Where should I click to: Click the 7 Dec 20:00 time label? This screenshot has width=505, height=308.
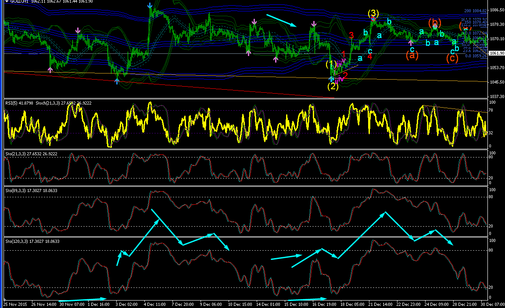click(x=183, y=304)
